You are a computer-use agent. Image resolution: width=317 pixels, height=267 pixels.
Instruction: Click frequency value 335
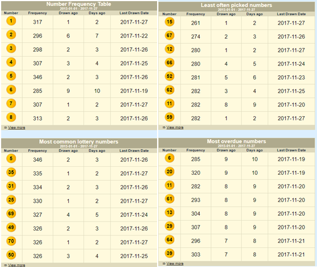[38, 174]
